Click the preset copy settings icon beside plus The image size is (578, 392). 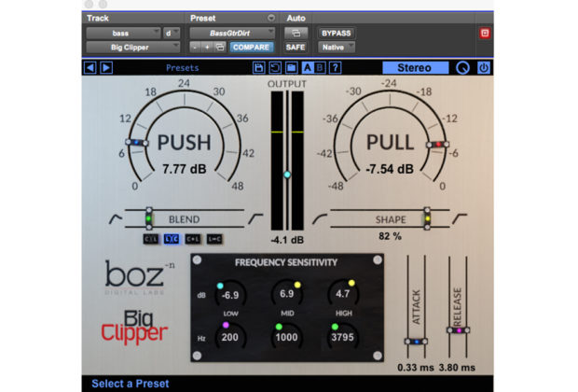coord(220,48)
